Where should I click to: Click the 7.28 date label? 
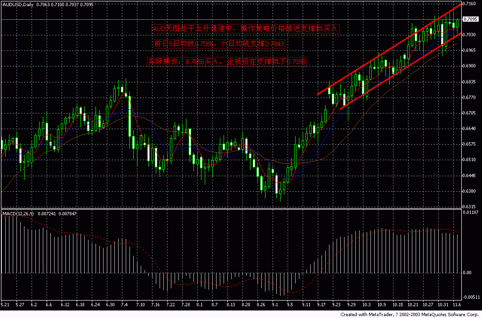185,304
